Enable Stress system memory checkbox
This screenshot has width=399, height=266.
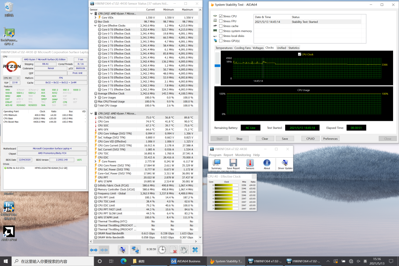tap(221, 31)
